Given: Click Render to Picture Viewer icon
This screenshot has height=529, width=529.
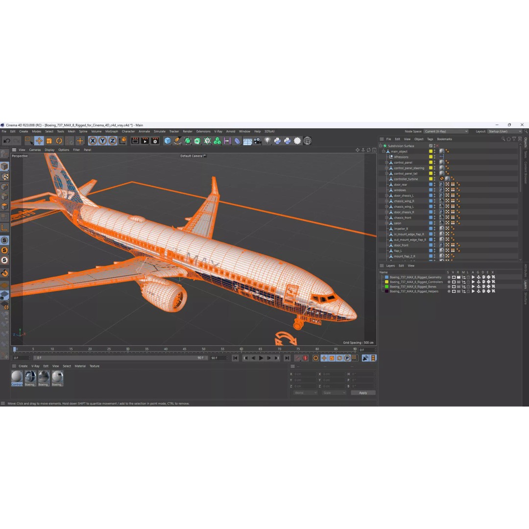Looking at the screenshot, I should [x=145, y=141].
